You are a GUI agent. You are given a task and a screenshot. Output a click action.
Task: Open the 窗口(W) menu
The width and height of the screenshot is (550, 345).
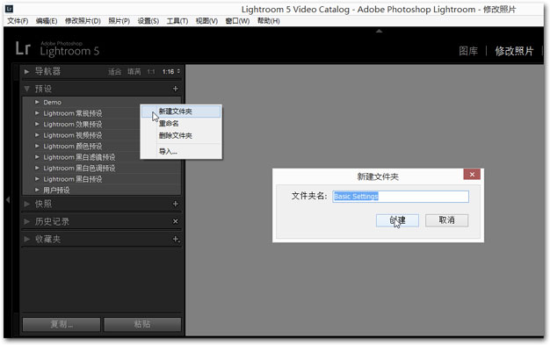(x=237, y=21)
